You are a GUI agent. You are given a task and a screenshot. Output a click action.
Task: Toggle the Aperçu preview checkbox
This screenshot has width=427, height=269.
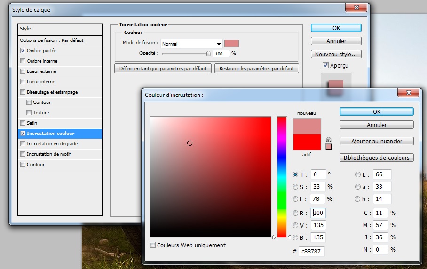pos(325,65)
